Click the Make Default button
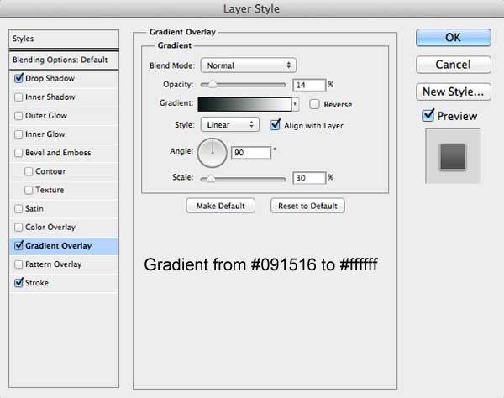The height and width of the screenshot is (398, 504). point(220,206)
